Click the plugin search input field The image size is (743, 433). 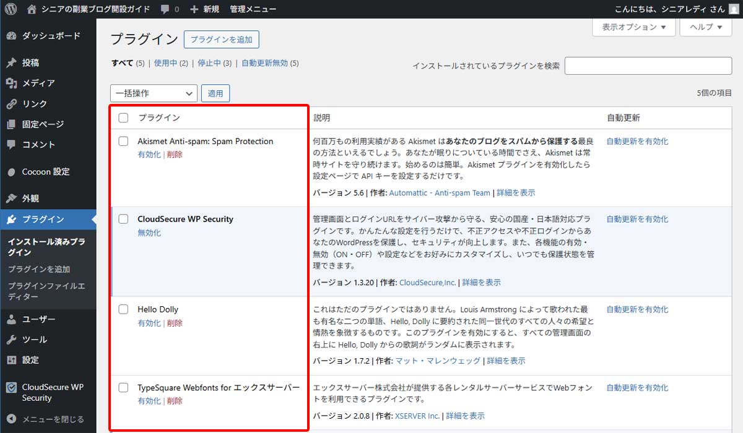coord(648,65)
